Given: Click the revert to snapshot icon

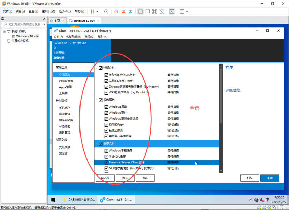Looking at the screenshot, I should click(123, 12).
